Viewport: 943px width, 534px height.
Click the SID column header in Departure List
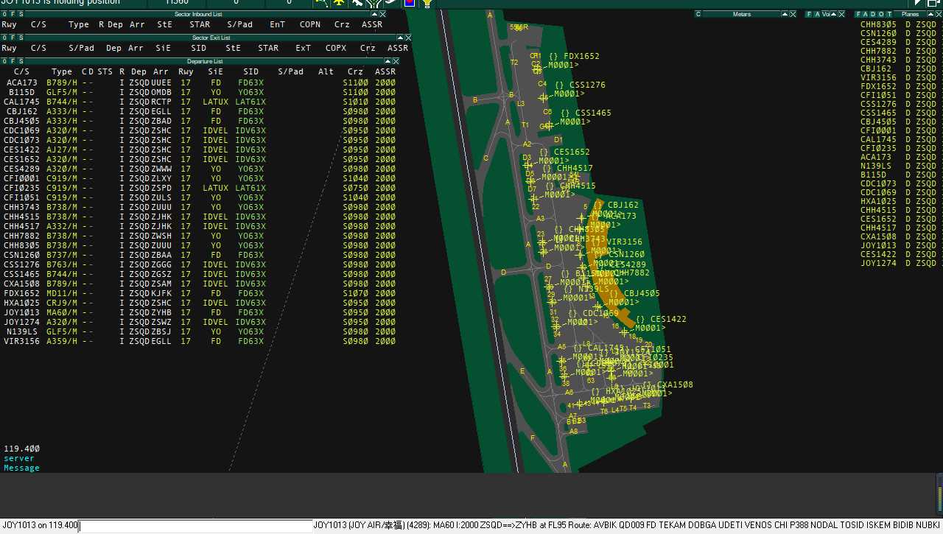coord(250,71)
